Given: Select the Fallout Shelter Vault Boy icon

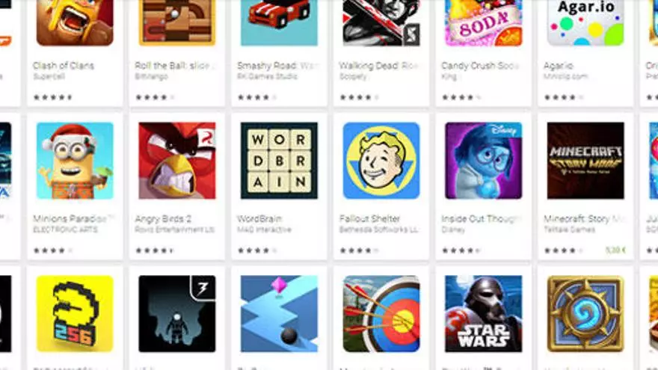Looking at the screenshot, I should pos(381,161).
